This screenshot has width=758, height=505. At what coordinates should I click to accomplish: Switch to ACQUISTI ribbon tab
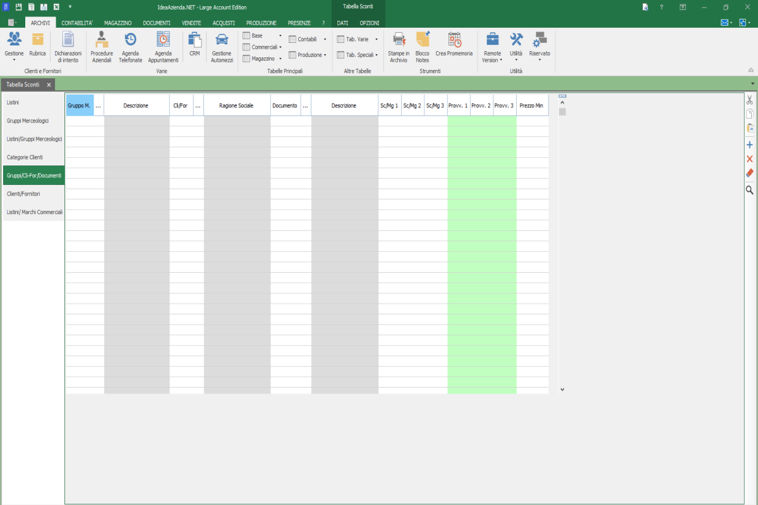224,22
